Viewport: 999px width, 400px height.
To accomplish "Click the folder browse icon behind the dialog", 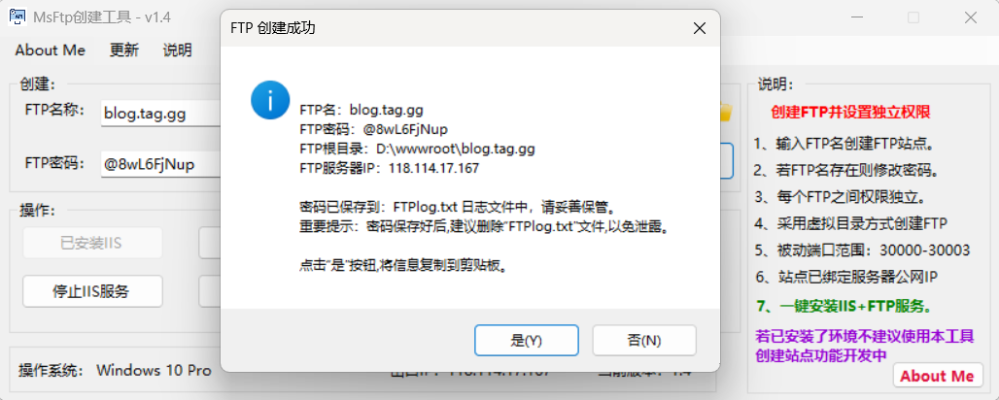I will coord(726,112).
